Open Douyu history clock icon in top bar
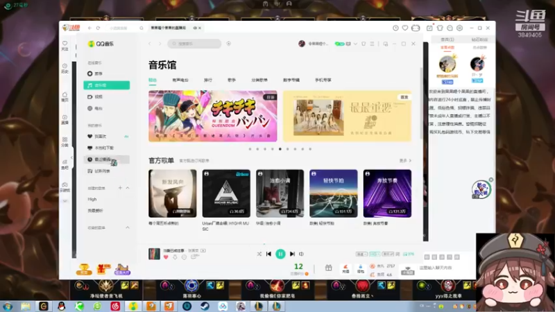Viewport: 555px width, 312px height. pyautogui.click(x=395, y=28)
